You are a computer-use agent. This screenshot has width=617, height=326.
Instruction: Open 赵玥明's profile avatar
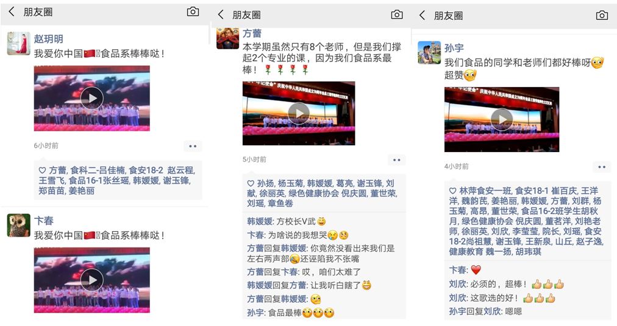(18, 43)
